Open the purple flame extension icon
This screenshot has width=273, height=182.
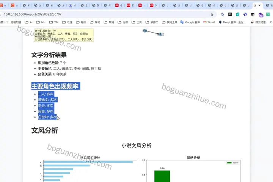(222, 14)
